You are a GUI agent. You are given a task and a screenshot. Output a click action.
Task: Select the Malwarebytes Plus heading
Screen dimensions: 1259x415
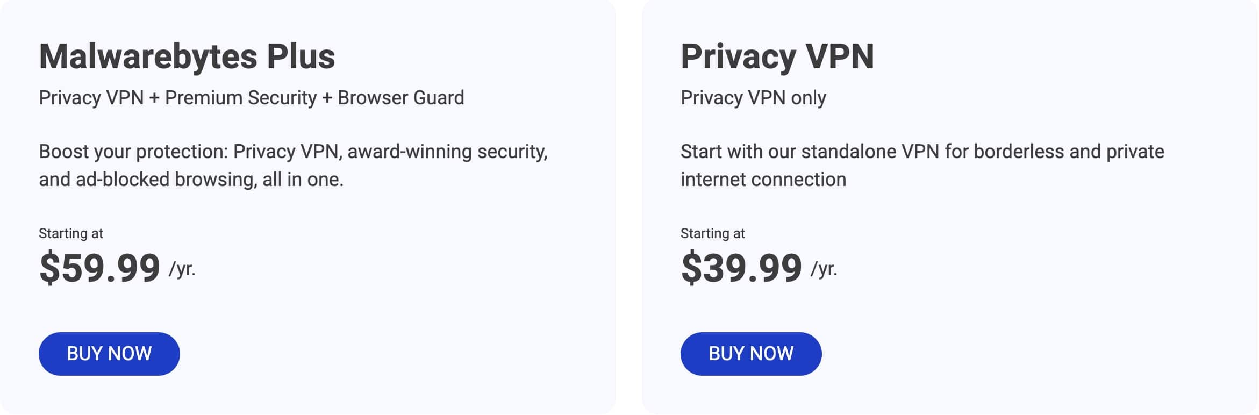tap(187, 57)
